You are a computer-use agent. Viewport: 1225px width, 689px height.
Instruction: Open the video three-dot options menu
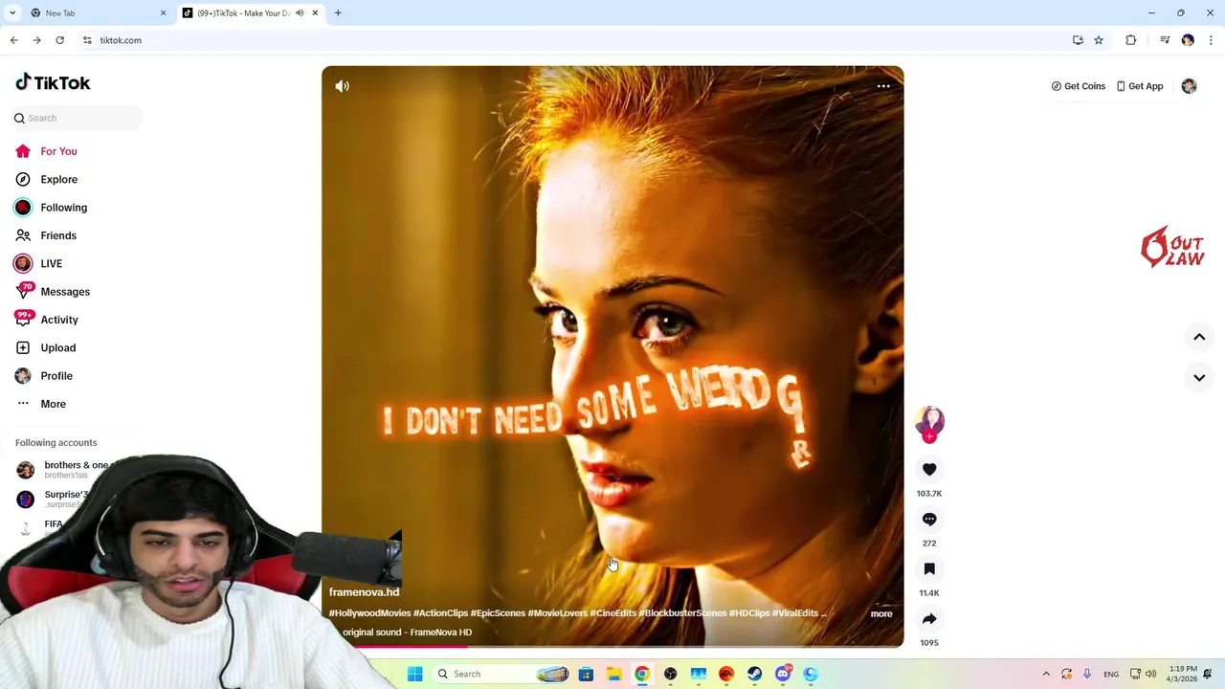[883, 86]
